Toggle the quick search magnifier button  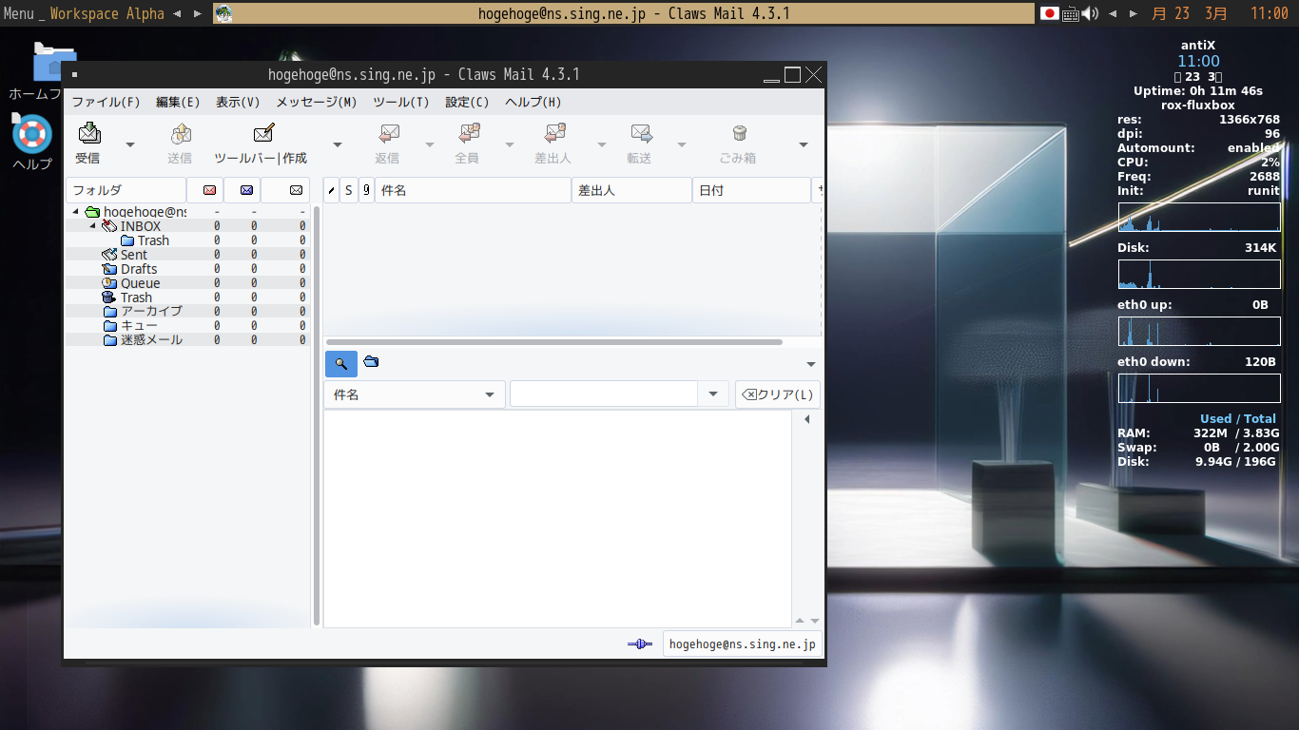[341, 363]
